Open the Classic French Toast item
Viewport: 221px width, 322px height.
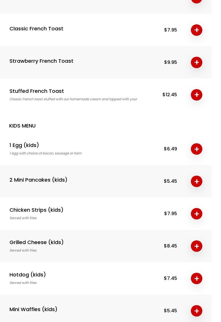(x=36, y=29)
